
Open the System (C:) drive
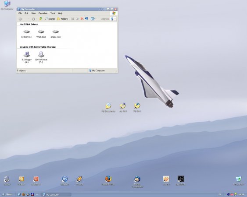click(x=26, y=34)
